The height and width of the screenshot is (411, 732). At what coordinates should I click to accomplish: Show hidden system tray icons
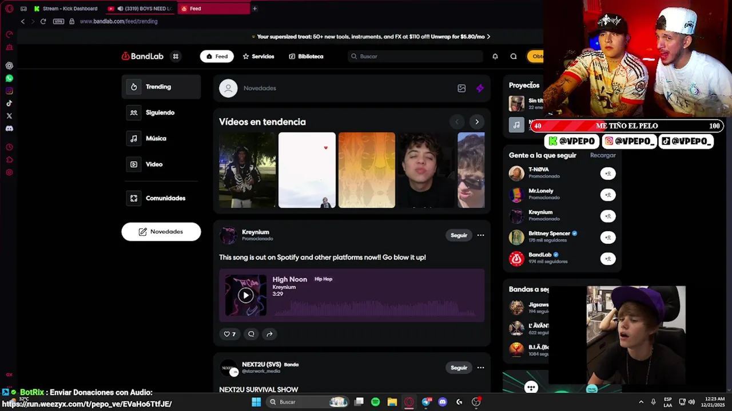(x=641, y=402)
